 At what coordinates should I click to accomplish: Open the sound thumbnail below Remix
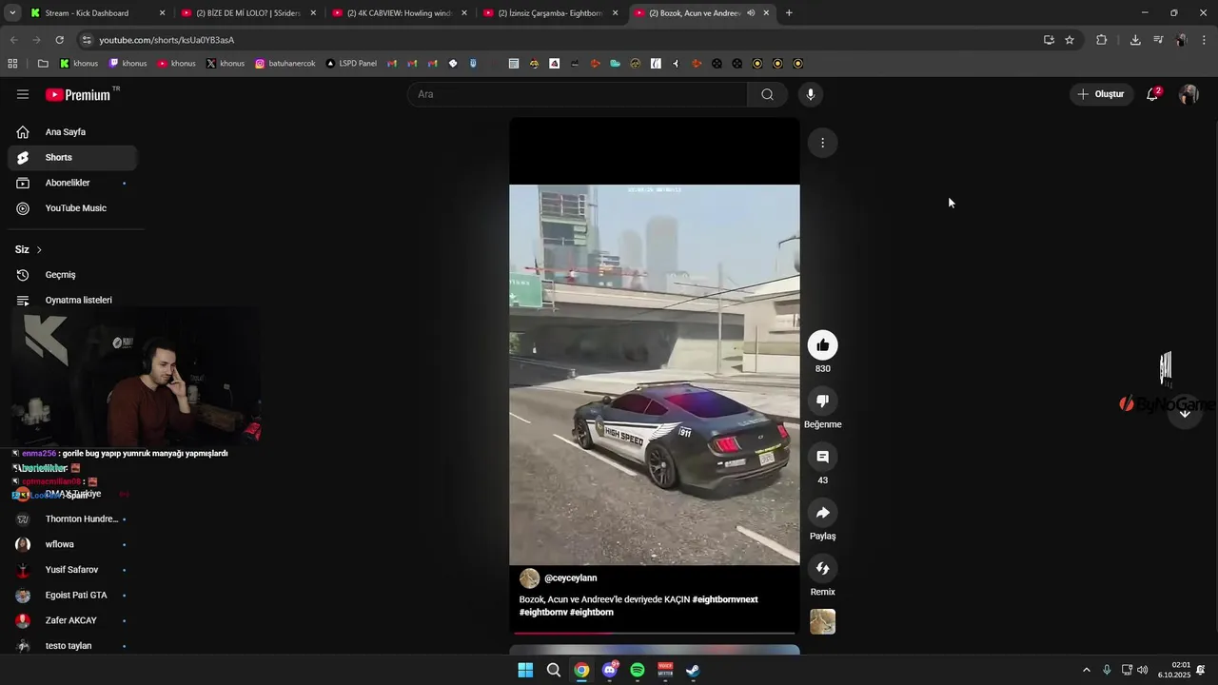tap(823, 621)
